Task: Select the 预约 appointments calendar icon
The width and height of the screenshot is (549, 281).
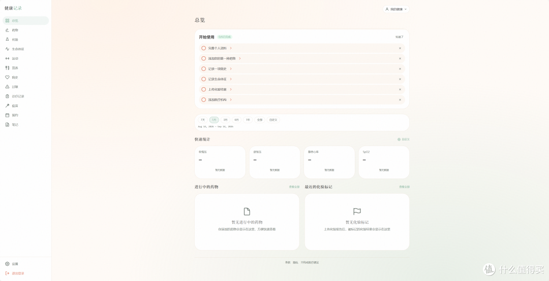Action: pyautogui.click(x=7, y=115)
